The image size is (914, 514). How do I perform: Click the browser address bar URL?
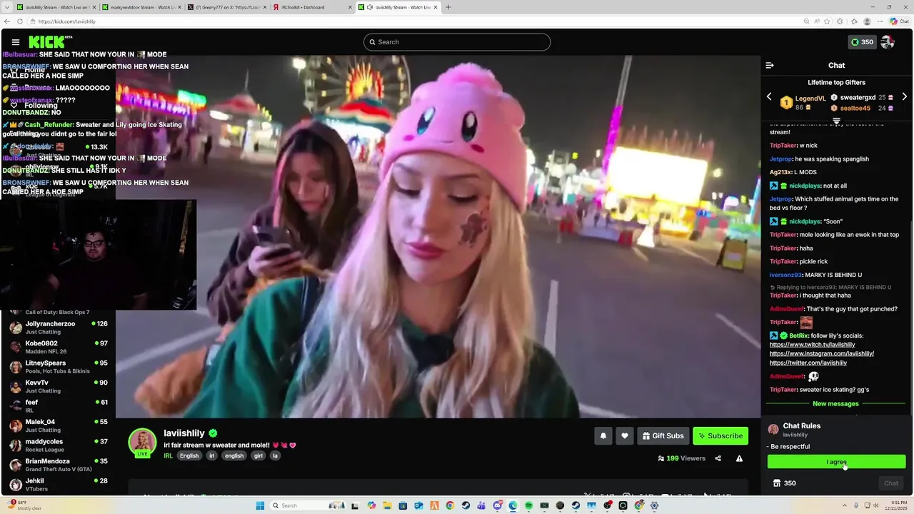(x=67, y=21)
